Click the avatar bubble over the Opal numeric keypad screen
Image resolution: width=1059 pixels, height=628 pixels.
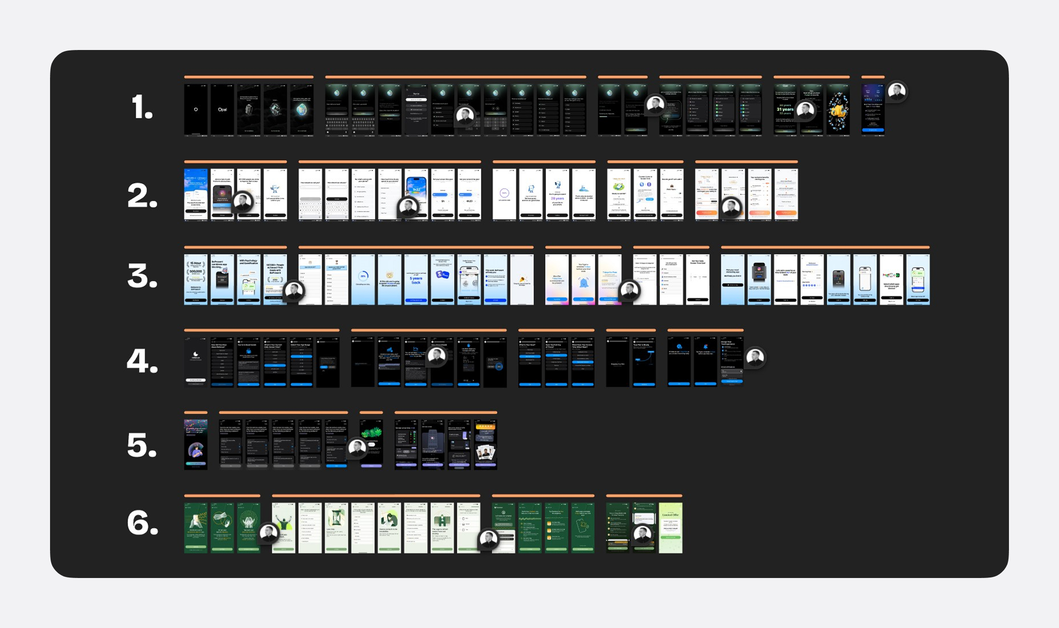point(465,115)
